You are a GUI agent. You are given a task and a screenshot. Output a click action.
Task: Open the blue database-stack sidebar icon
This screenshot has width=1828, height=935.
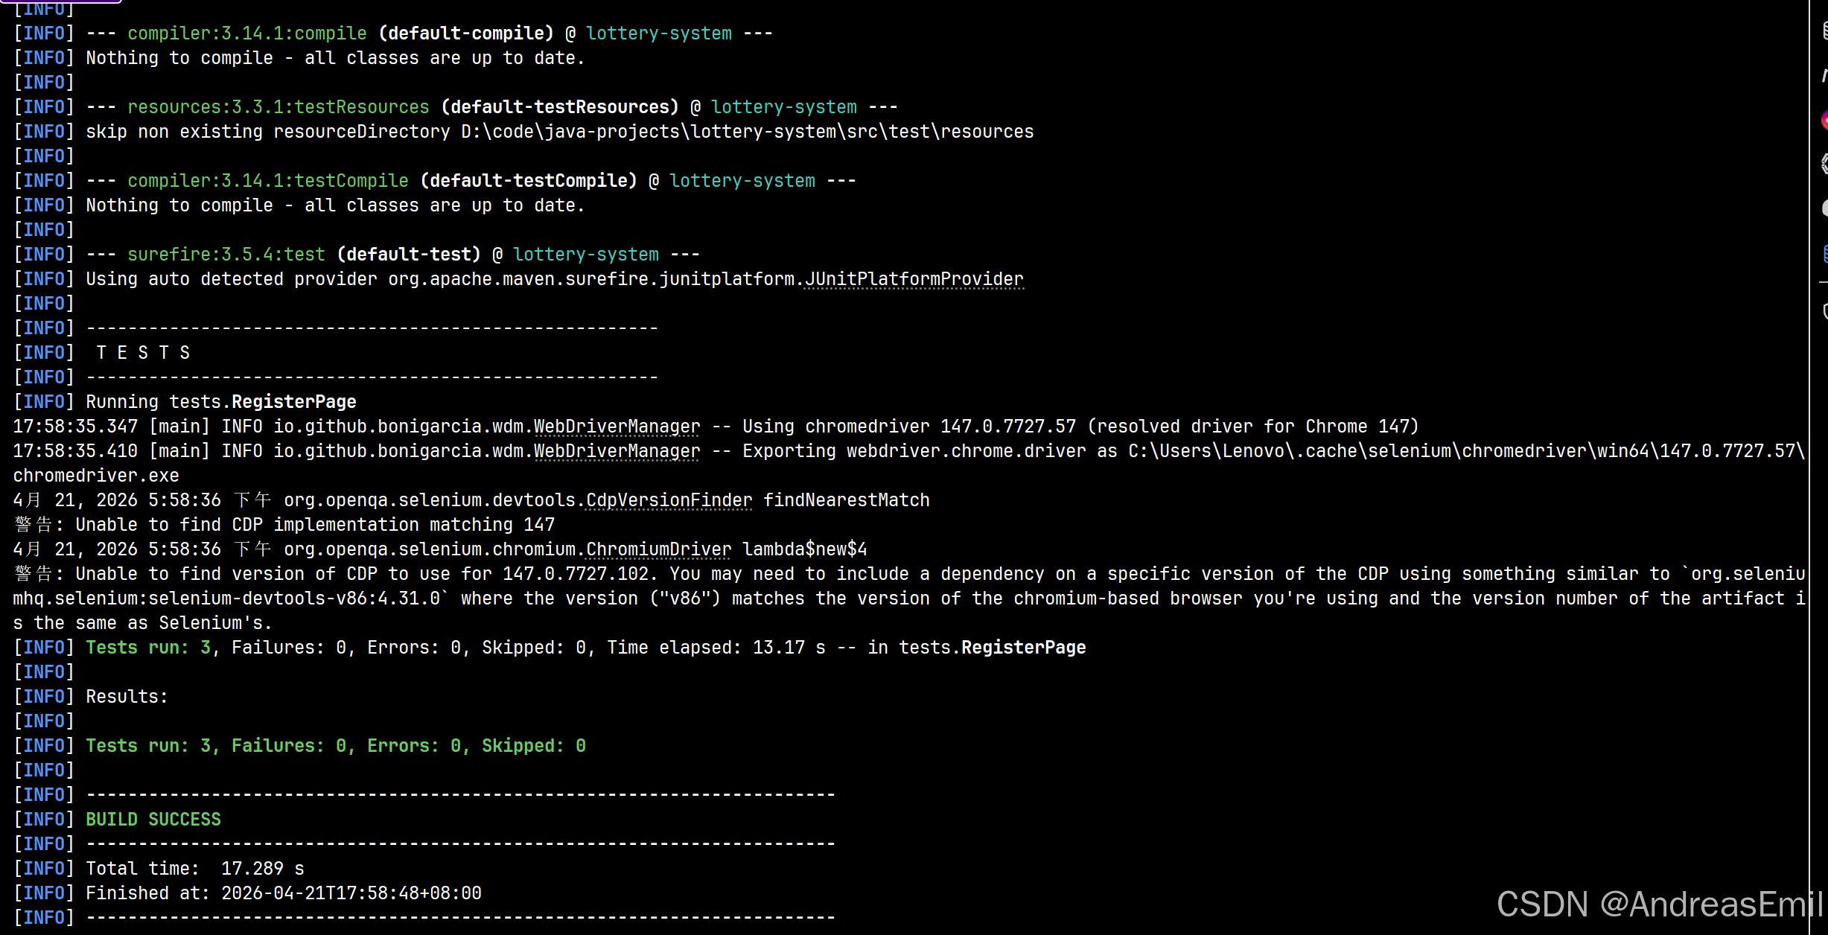(1824, 254)
